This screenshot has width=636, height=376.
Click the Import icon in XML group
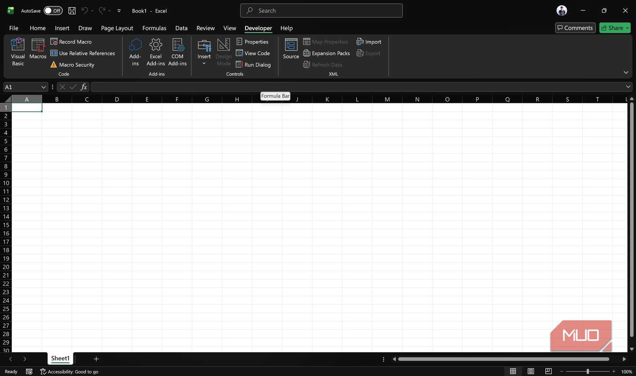click(x=368, y=42)
